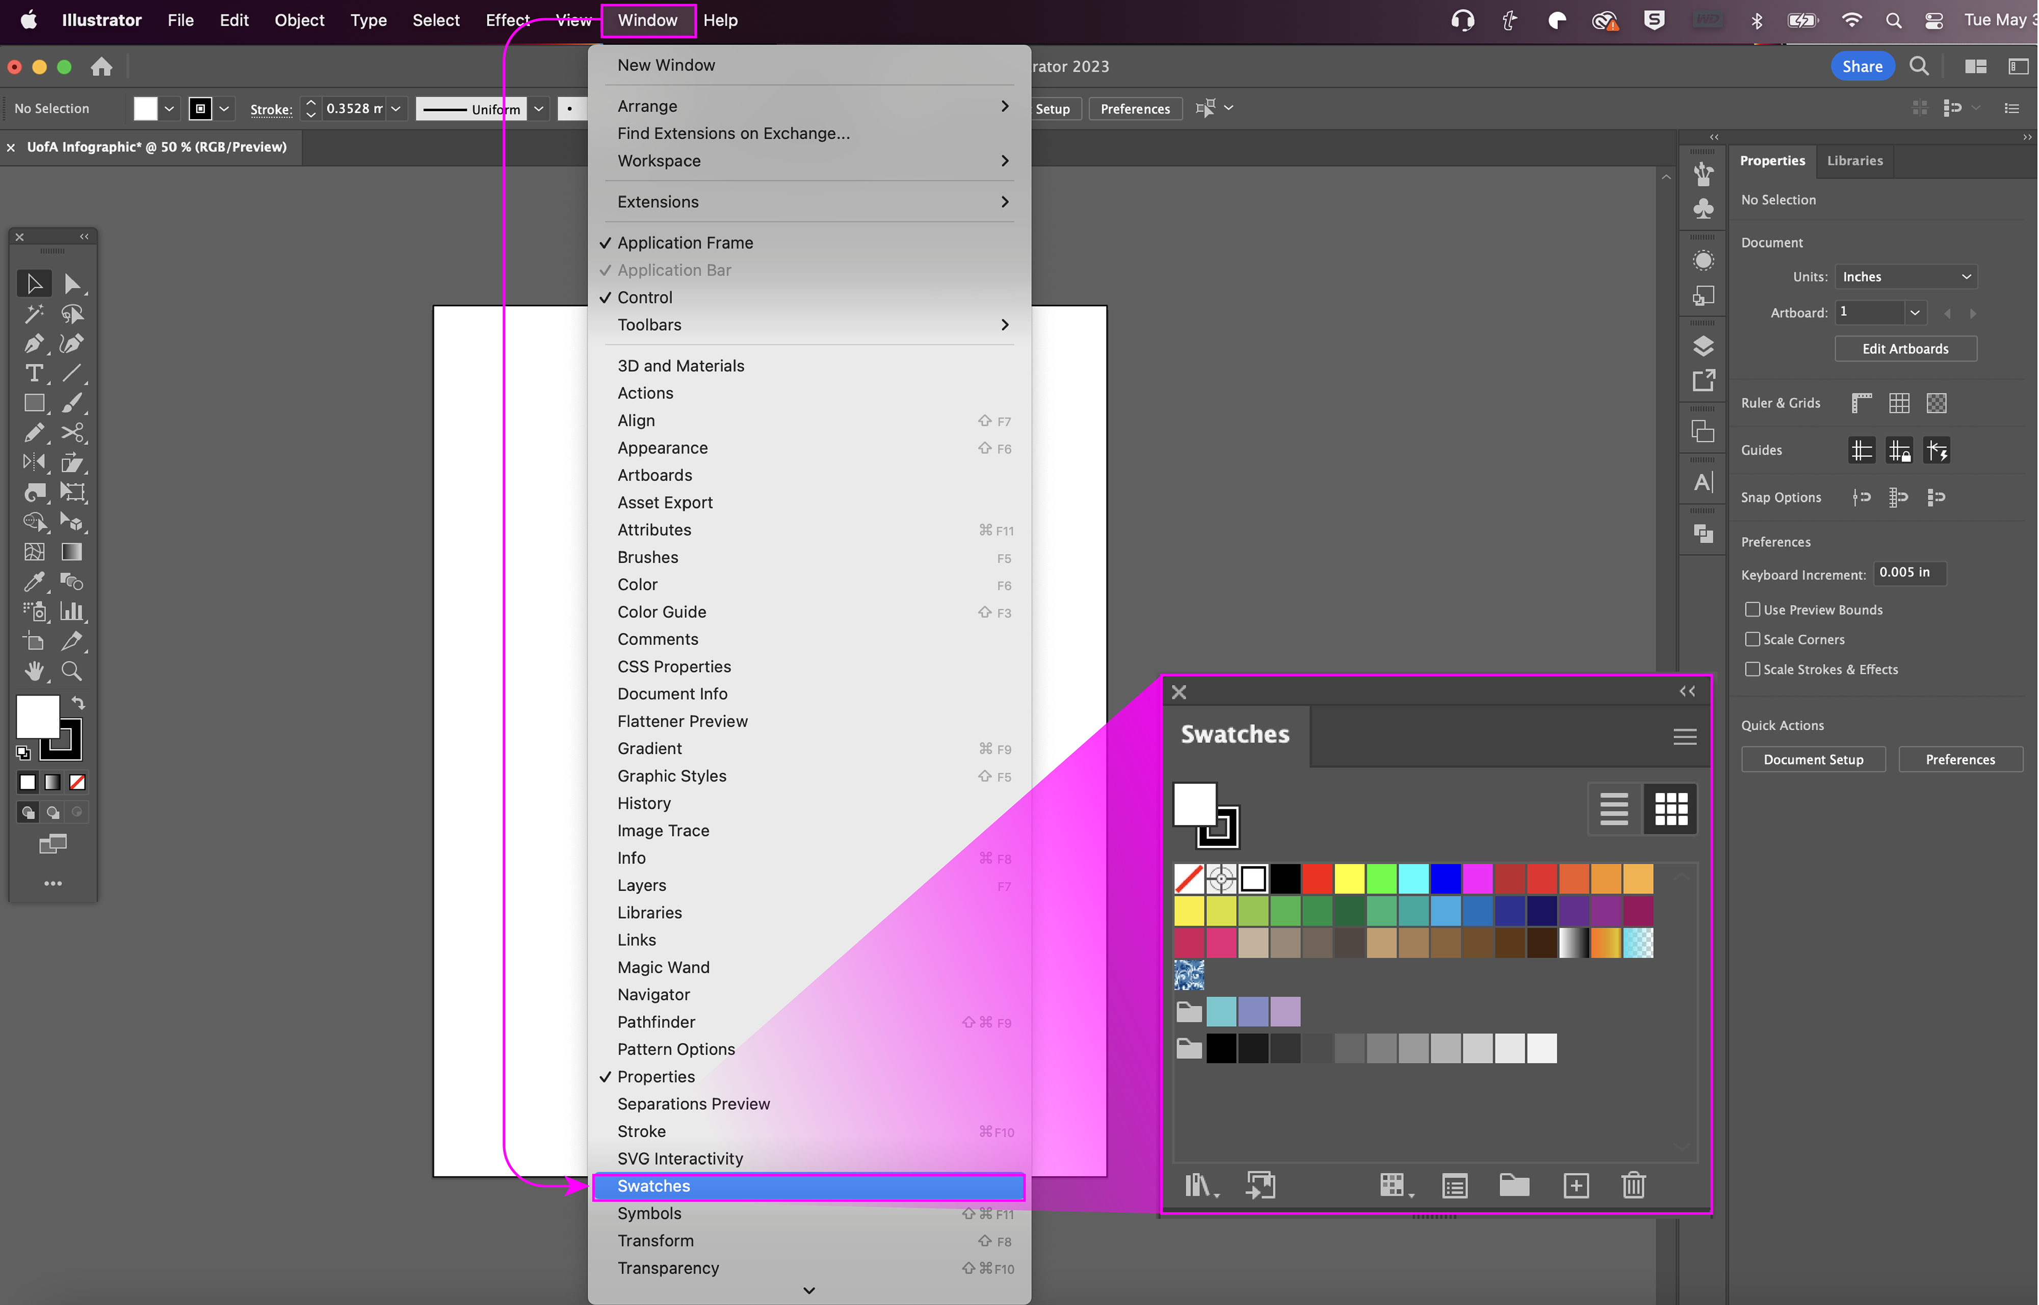Viewport: 2039px width, 1305px height.
Task: Enable Use Preview Bounds checkbox
Action: [1753, 609]
